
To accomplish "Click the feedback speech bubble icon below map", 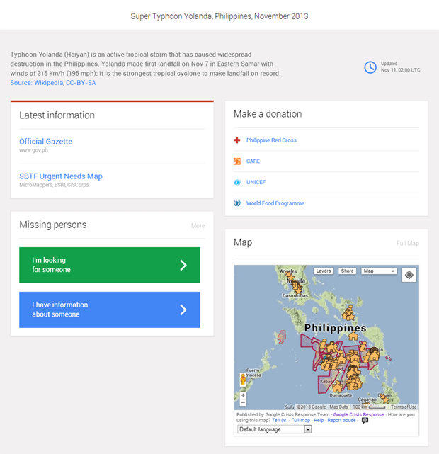I will [365, 420].
